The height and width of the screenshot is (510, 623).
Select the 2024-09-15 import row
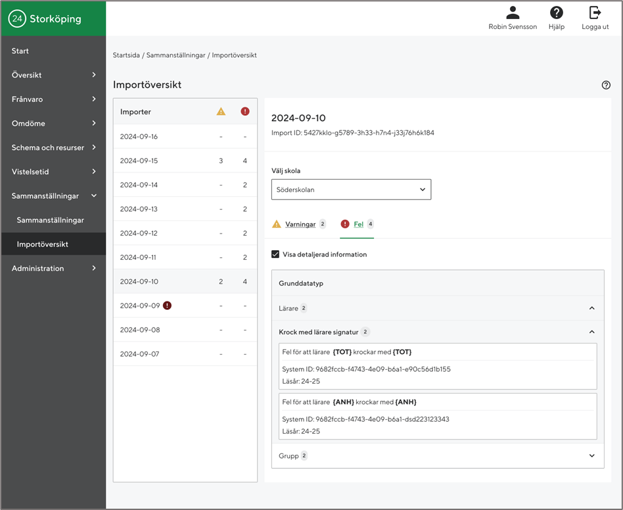tap(184, 161)
